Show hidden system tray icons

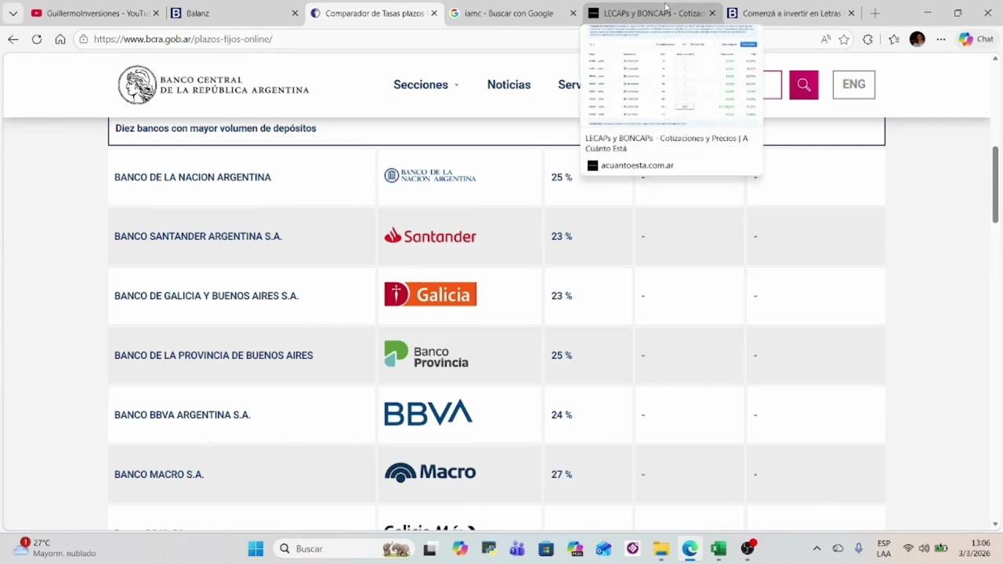(x=817, y=549)
